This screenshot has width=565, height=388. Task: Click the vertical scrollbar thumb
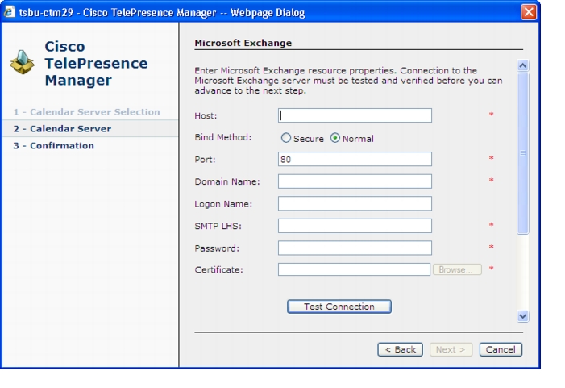(x=523, y=153)
